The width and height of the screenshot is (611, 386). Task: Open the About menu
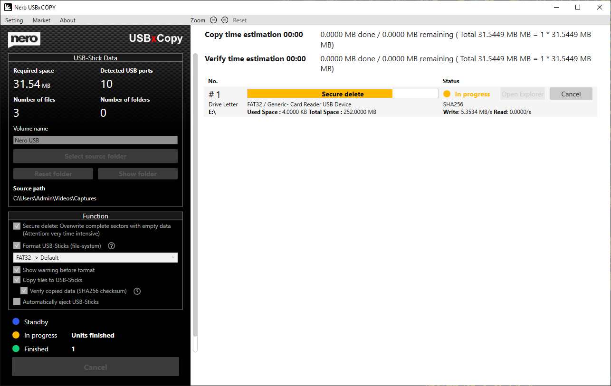pyautogui.click(x=67, y=20)
